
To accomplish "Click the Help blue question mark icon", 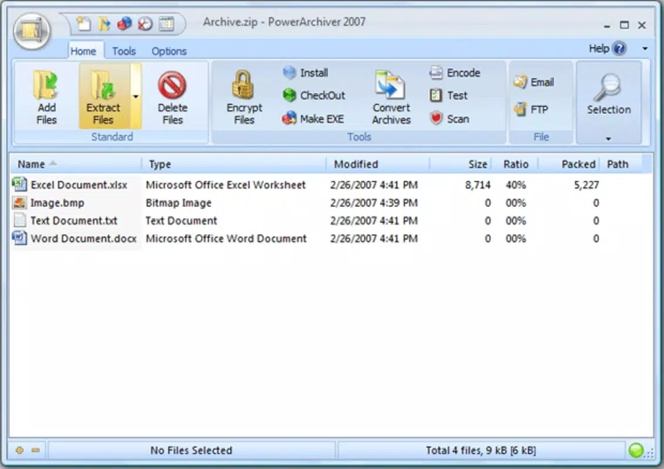I will (619, 49).
